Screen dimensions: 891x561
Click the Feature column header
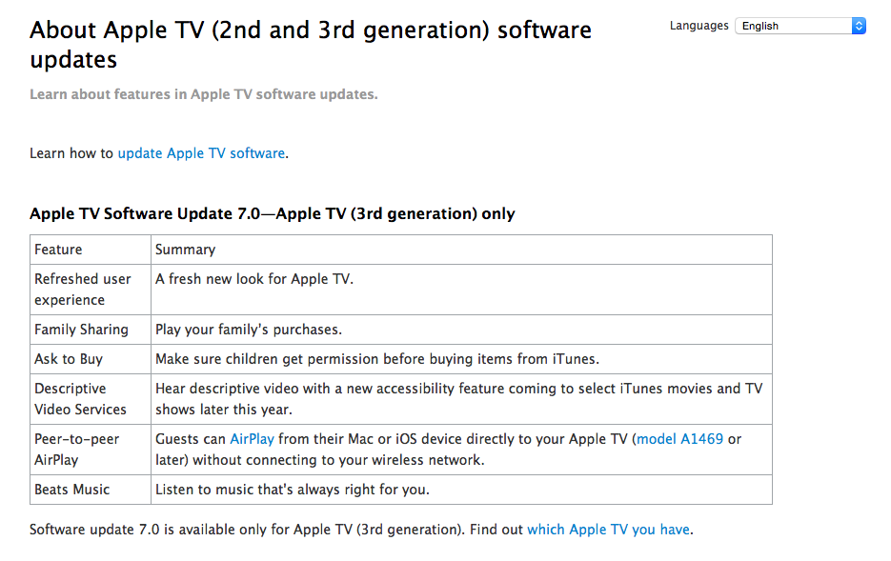[x=91, y=250]
